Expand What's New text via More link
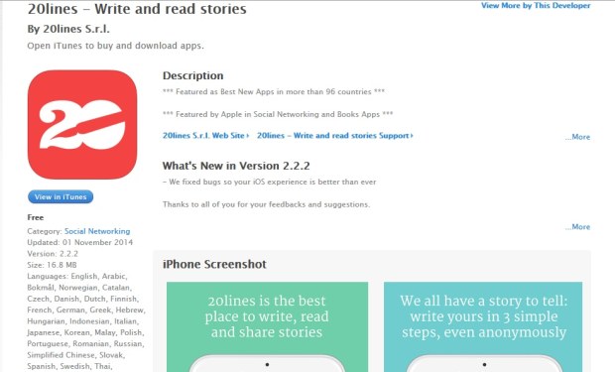Screen dimensions: 615x372 pos(577,227)
